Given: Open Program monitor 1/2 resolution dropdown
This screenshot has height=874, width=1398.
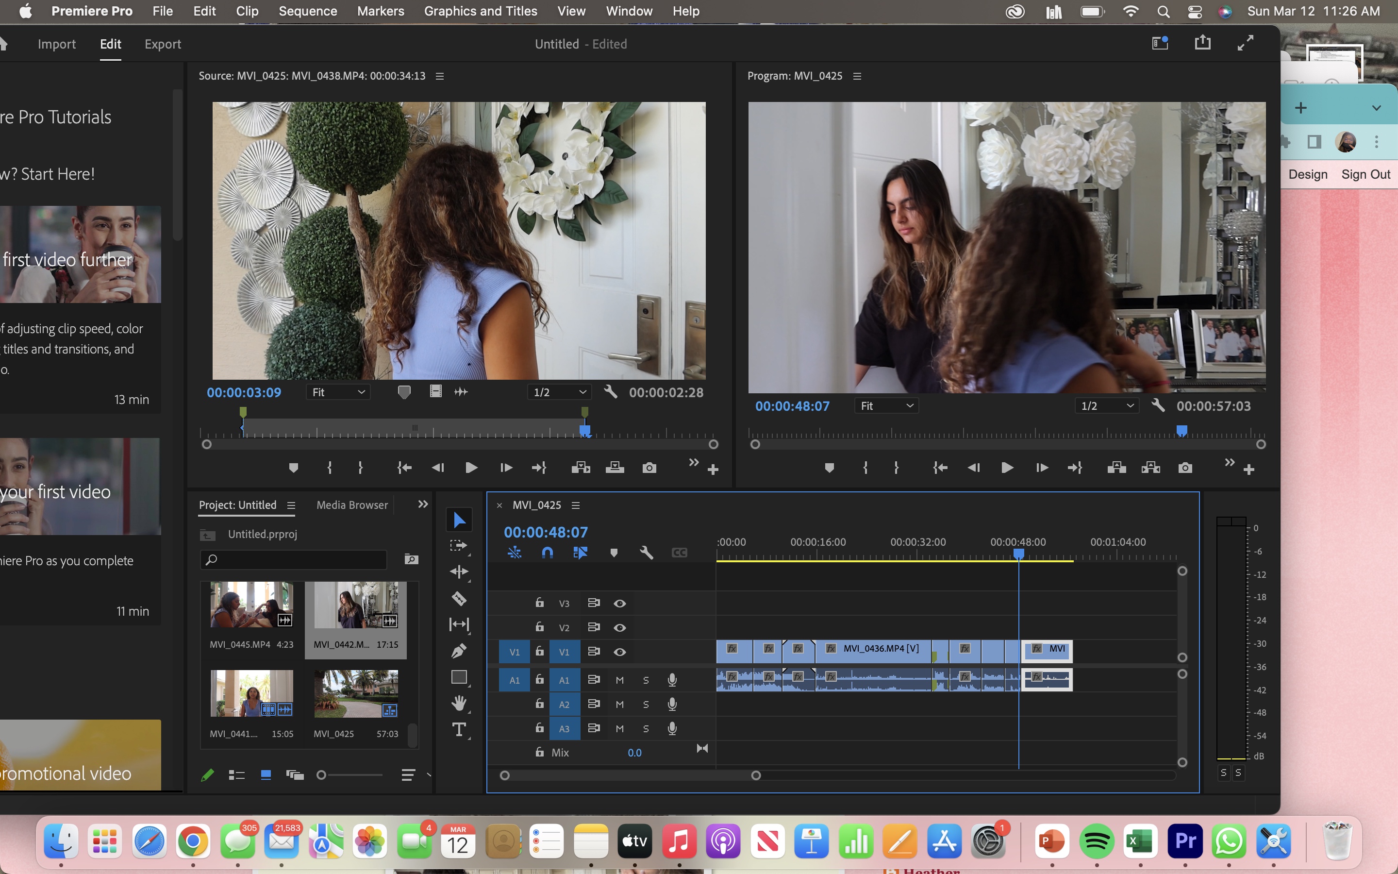Looking at the screenshot, I should click(1106, 406).
